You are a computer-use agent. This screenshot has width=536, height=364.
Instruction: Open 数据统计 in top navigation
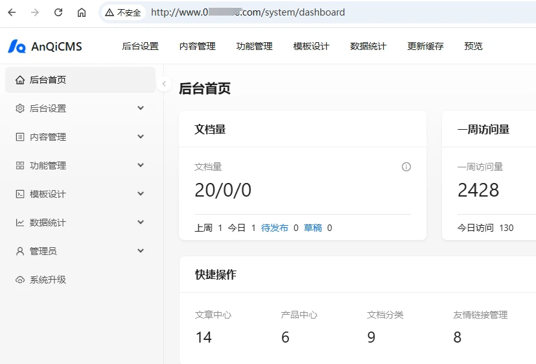[369, 46]
